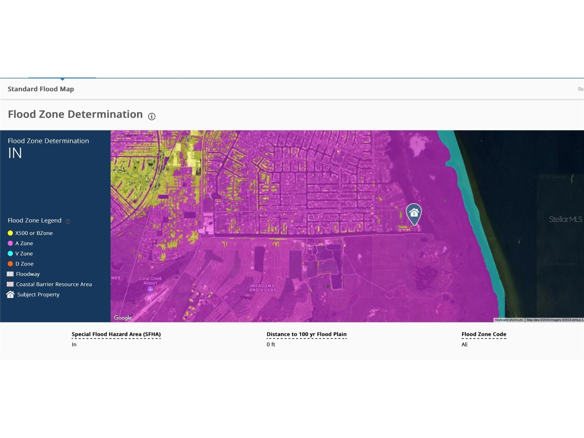
Task: Click Special Flood Hazard Area (SFHA) label
Action: (116, 334)
